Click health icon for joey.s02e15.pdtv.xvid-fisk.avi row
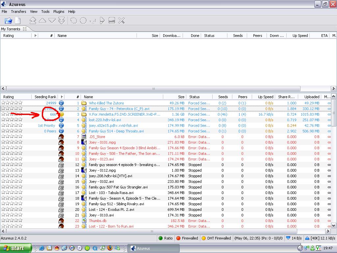337x253 pixels. point(61,126)
